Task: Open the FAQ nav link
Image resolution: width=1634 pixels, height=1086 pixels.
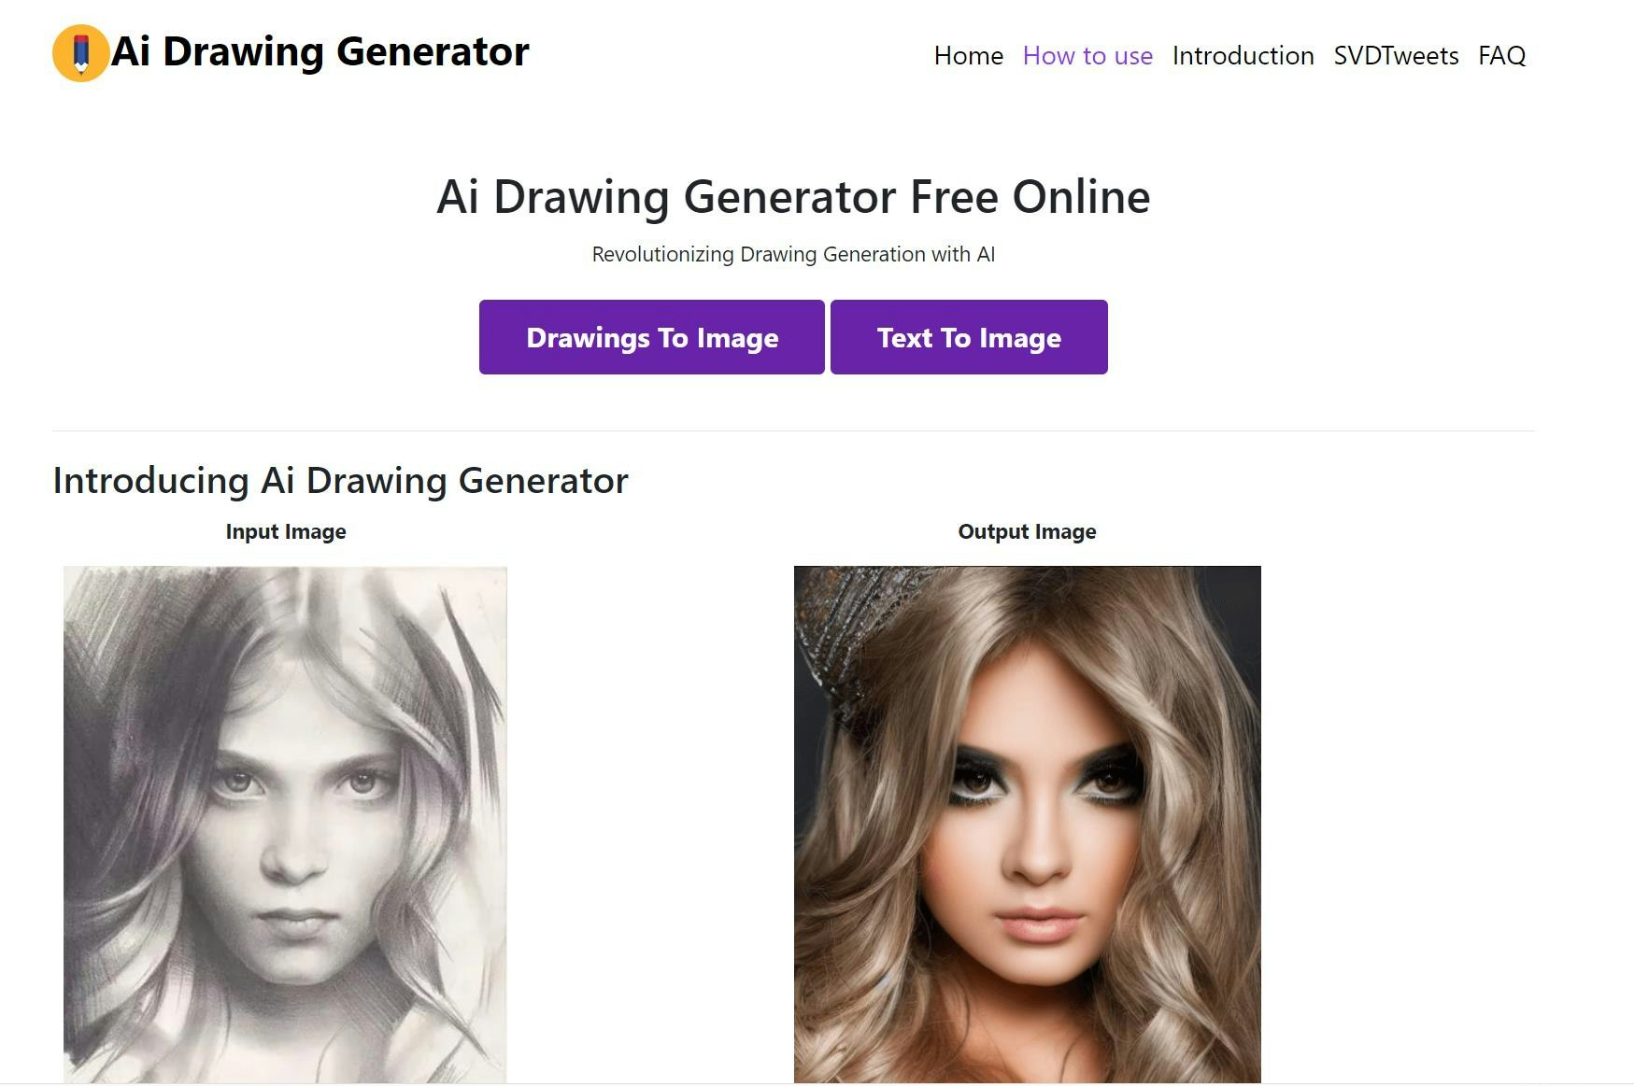Action: click(x=1501, y=56)
